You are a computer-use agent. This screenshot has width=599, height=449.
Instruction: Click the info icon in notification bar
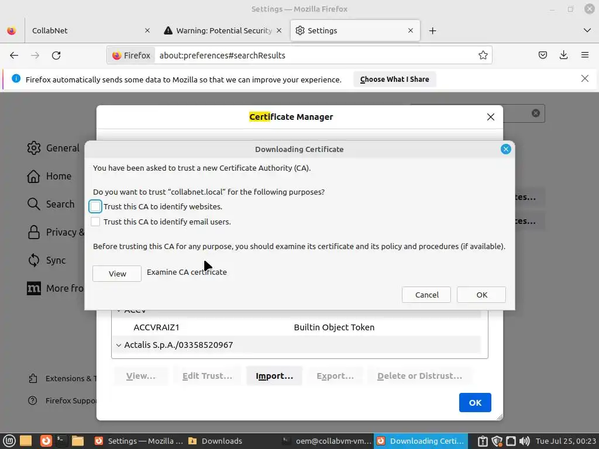pos(16,79)
